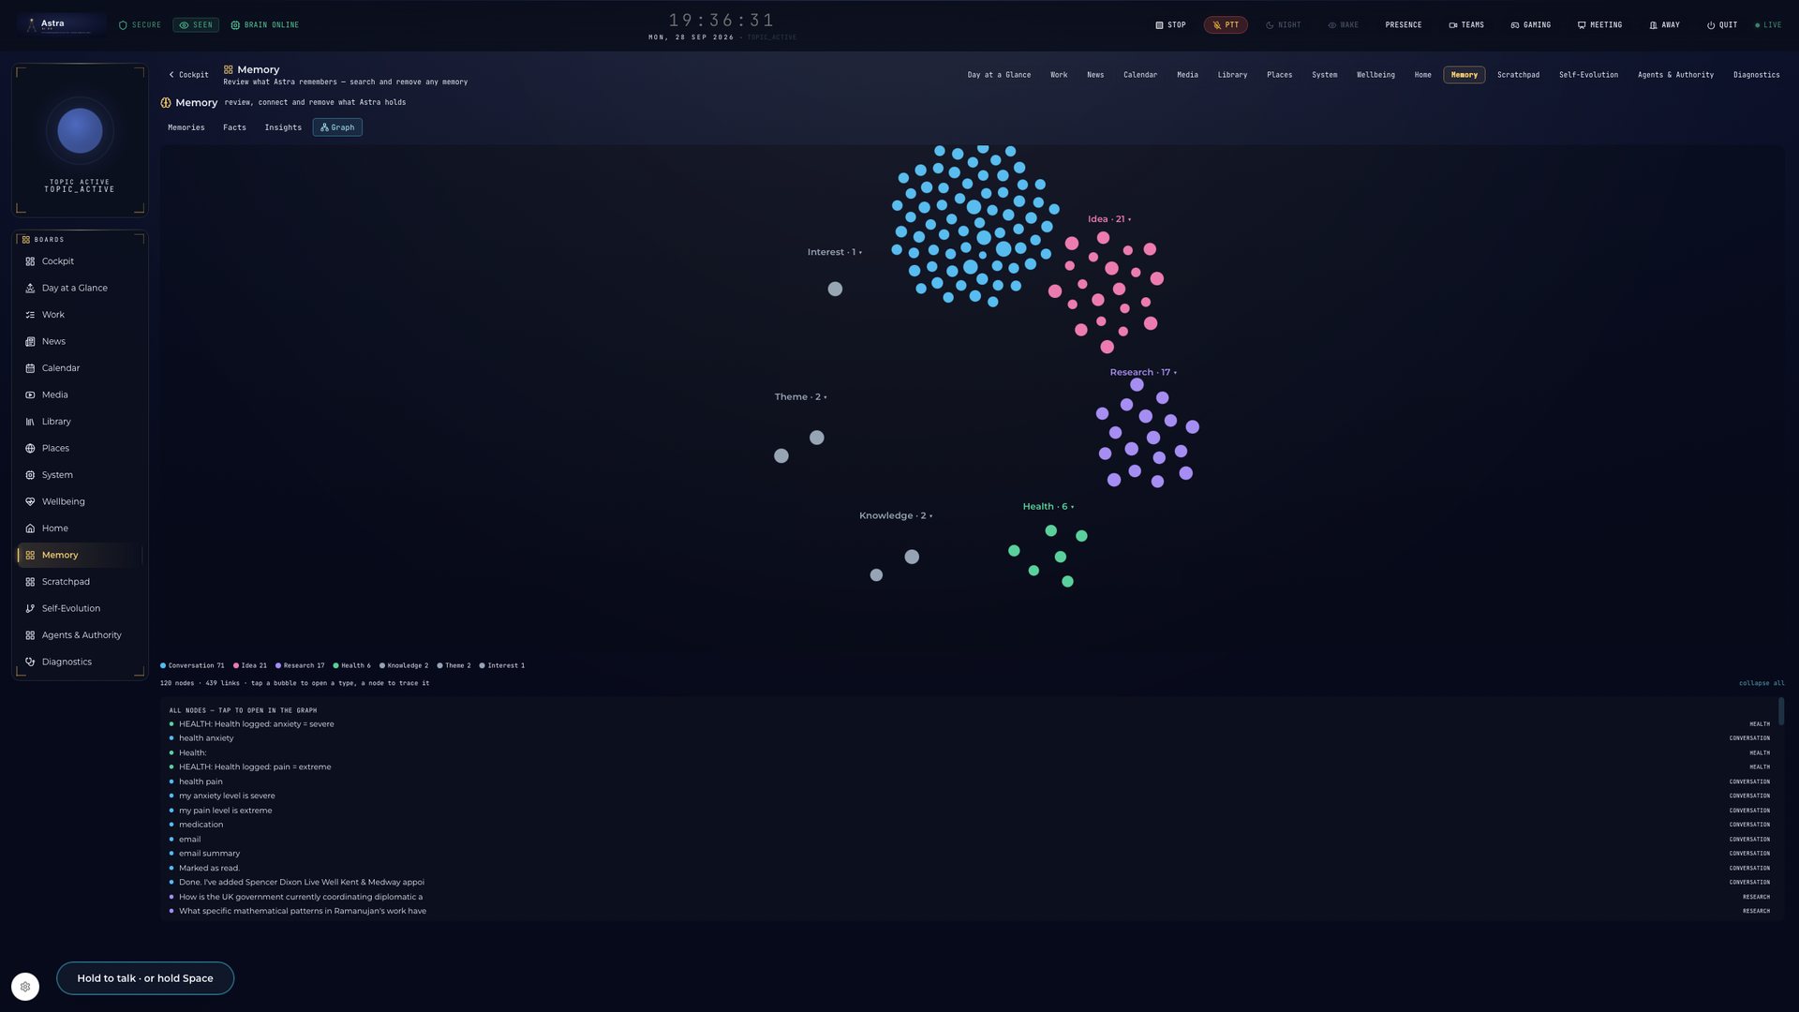1799x1012 pixels.
Task: Expand the Health · 6 cluster label
Action: (1048, 507)
